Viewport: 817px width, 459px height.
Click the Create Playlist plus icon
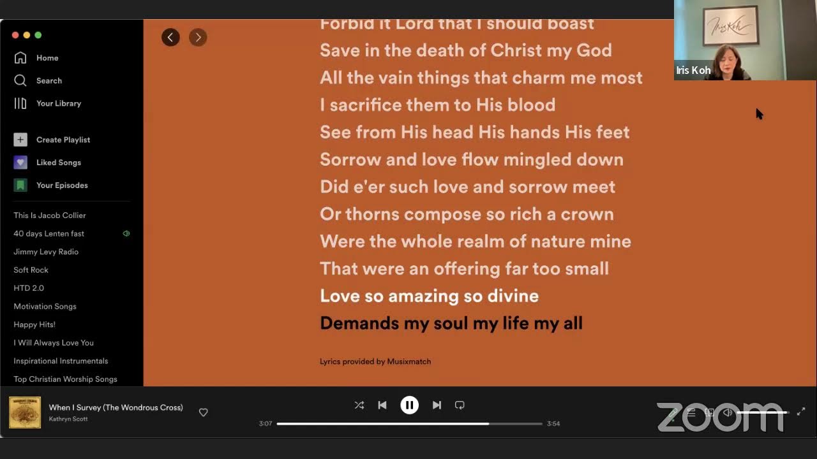pos(20,140)
